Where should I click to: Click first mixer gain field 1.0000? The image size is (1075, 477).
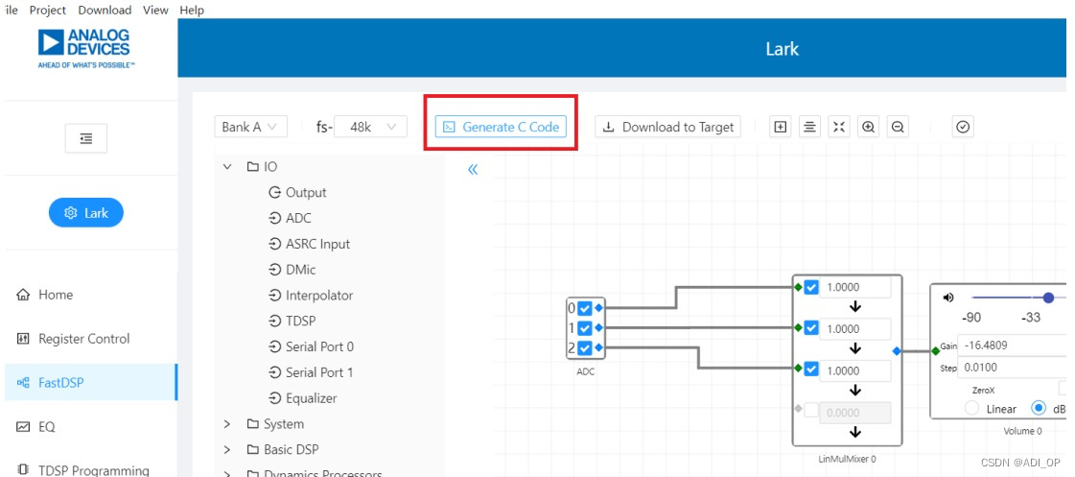pos(855,288)
